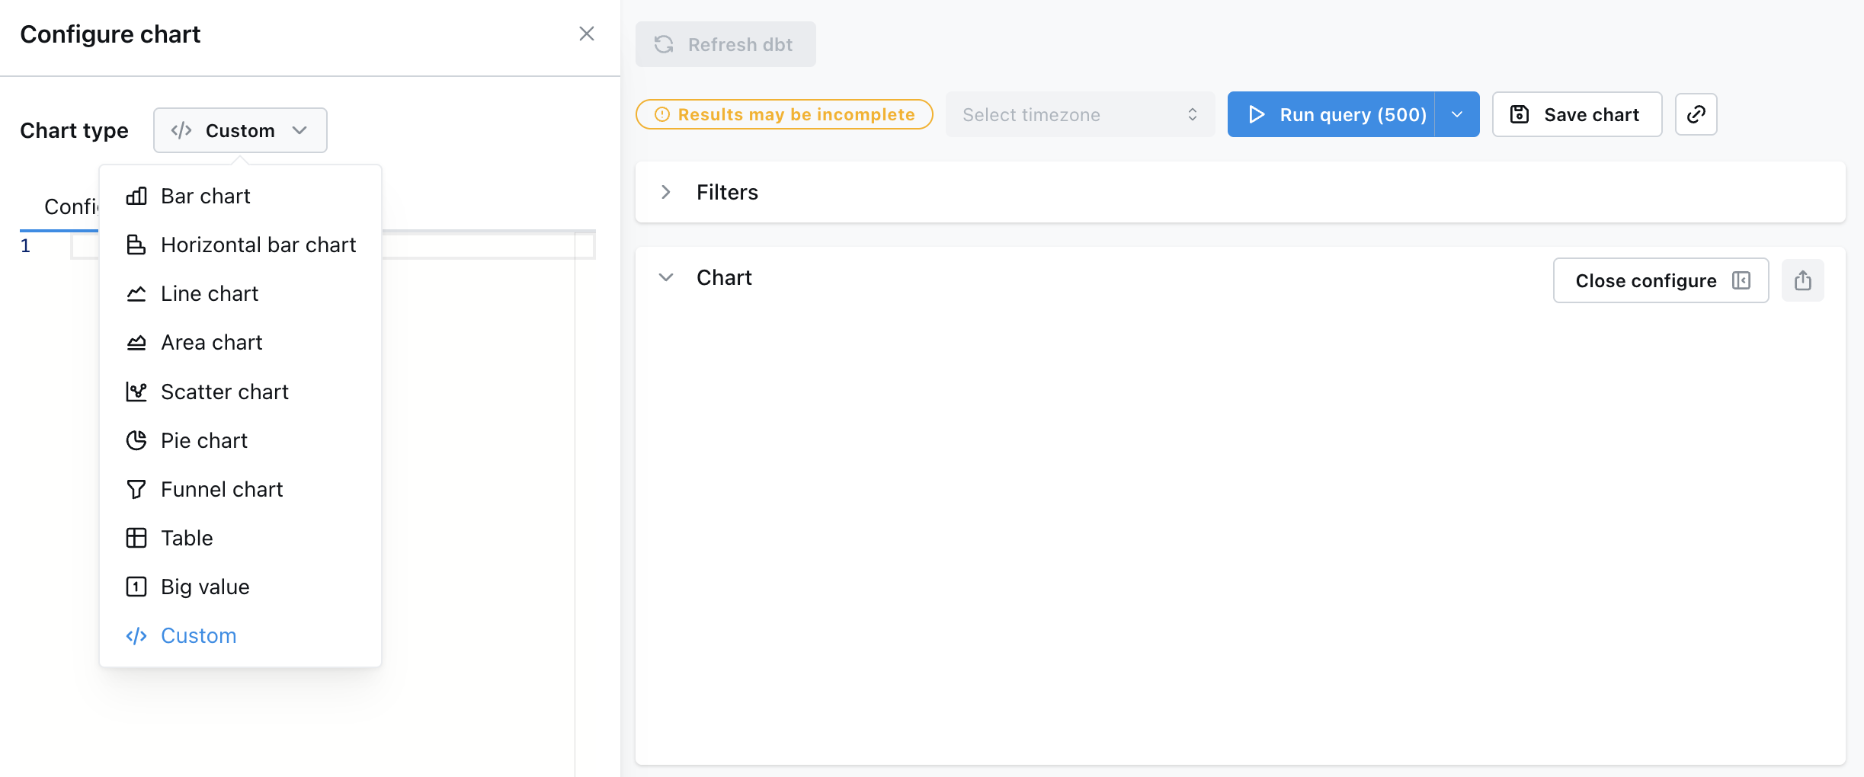
Task: Collapse the Chart section
Action: 666,277
